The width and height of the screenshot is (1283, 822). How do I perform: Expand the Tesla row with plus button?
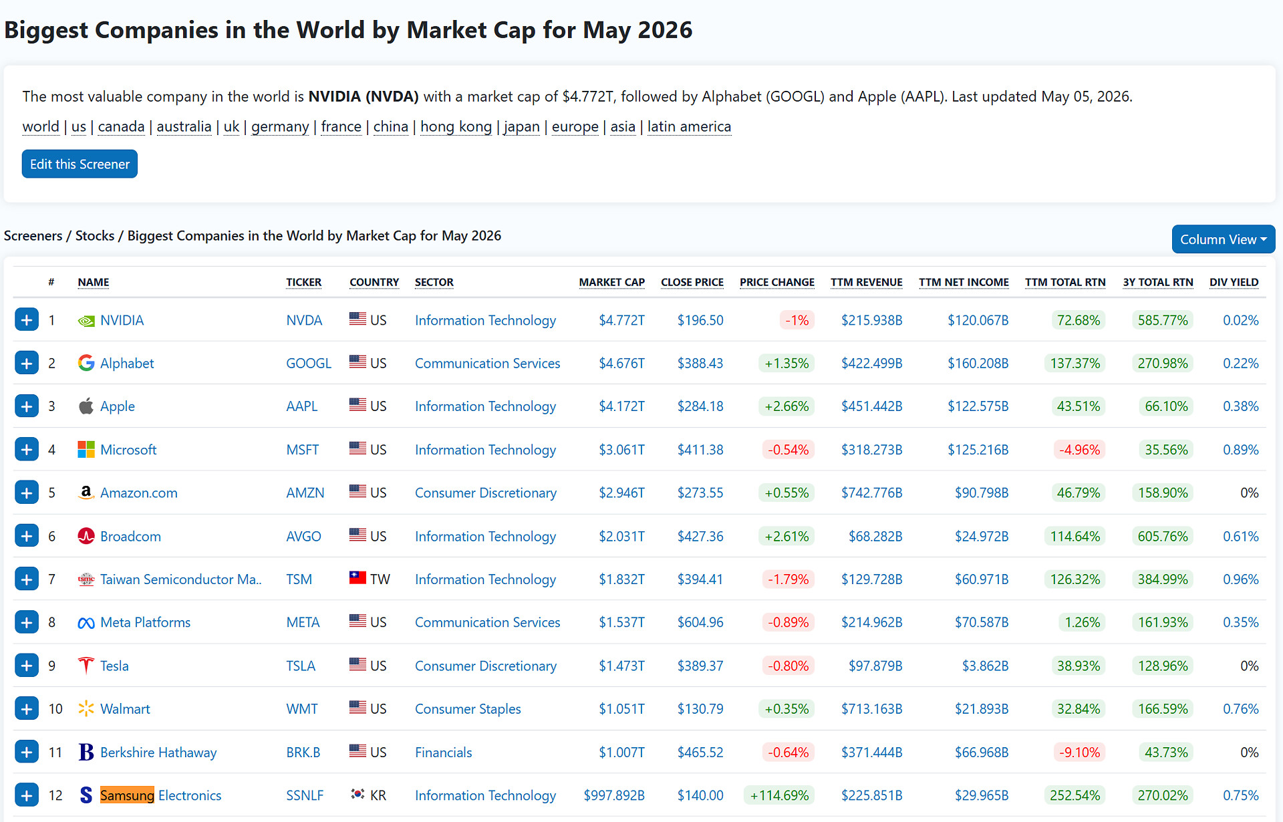click(x=27, y=666)
